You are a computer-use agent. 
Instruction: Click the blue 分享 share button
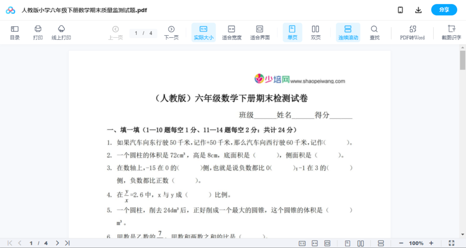tap(444, 10)
